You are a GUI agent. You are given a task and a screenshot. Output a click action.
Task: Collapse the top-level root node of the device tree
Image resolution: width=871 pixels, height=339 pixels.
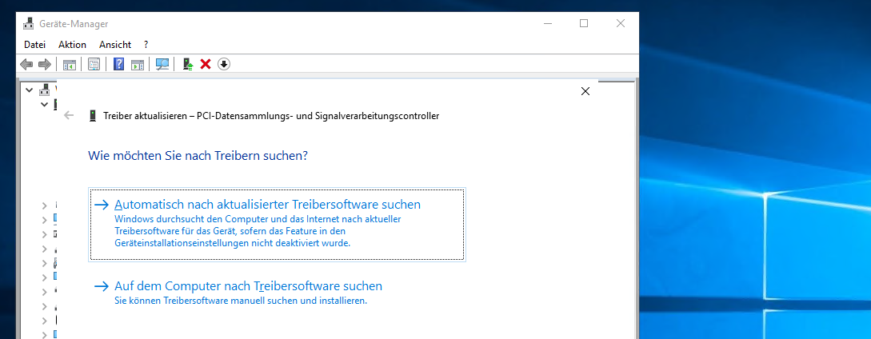point(30,90)
